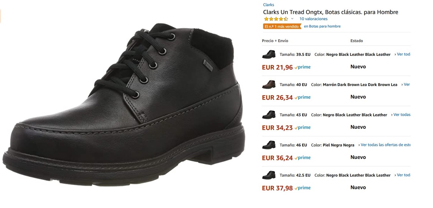Screen dimensions: 433x208
Task: Click the product title Clarks Un Tread Ongtx
Action: (330, 12)
